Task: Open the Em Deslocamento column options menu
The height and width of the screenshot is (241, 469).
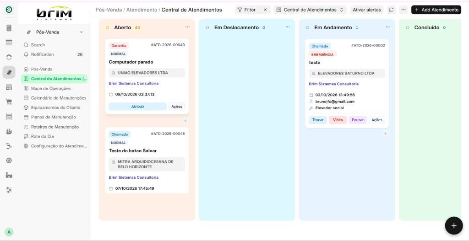Action: [288, 27]
